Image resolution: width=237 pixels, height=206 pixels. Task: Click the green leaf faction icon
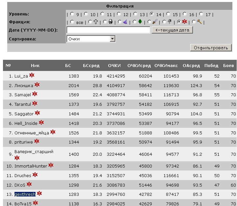pos(140,22)
